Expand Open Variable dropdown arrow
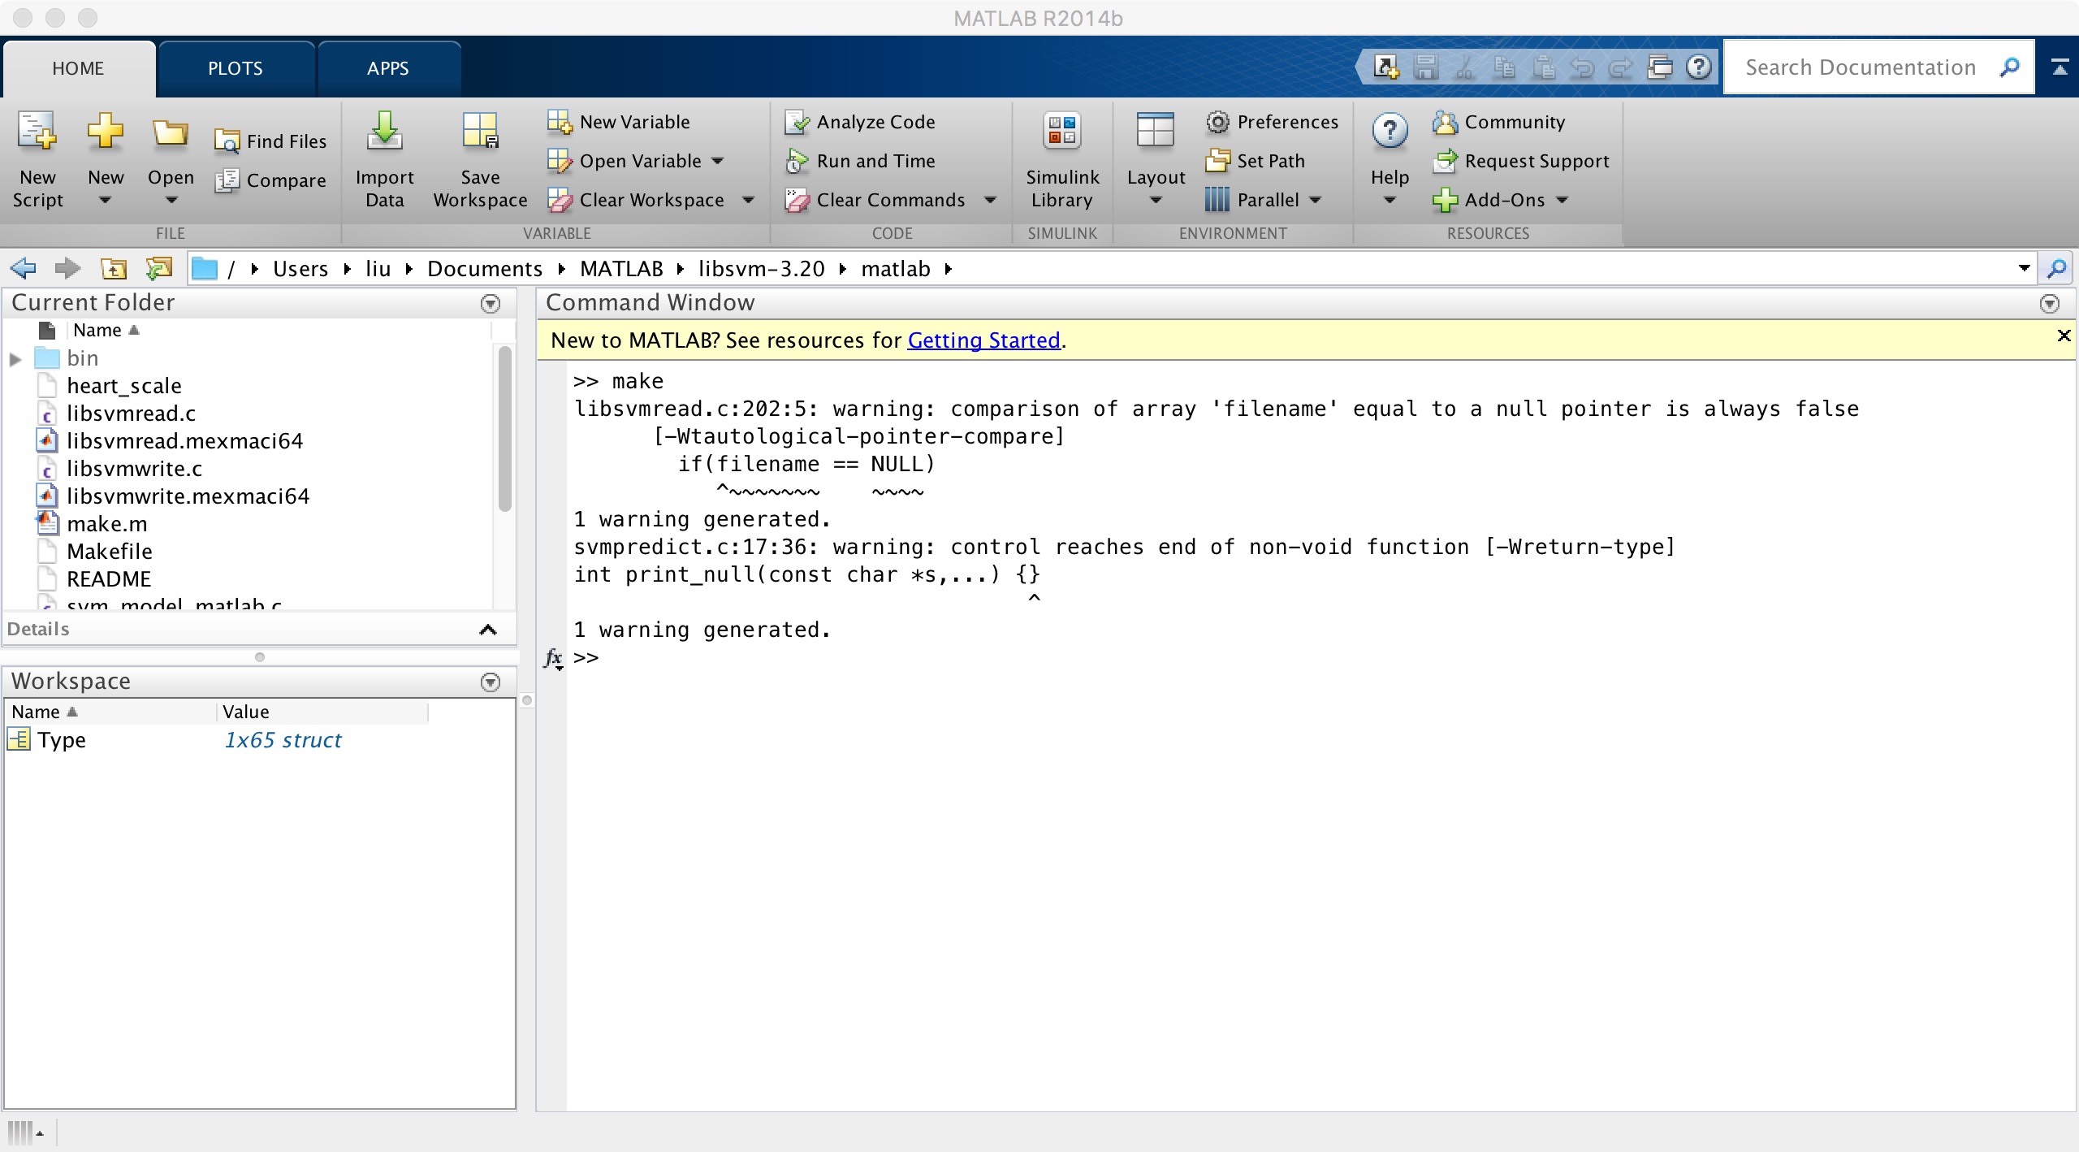2079x1152 pixels. [718, 161]
